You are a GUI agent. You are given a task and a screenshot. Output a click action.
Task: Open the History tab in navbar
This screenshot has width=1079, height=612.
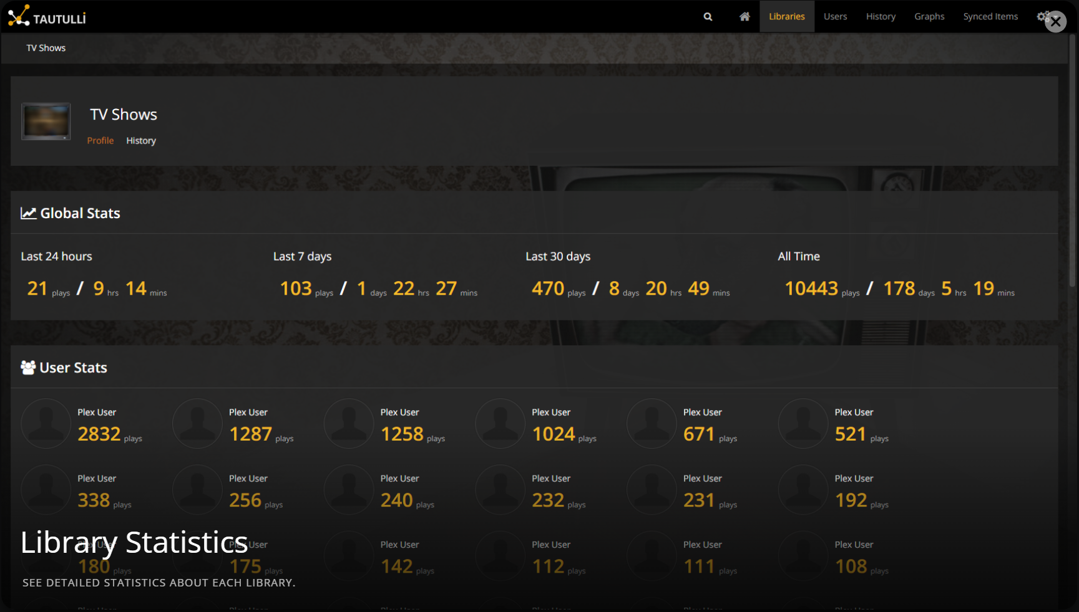tap(881, 17)
